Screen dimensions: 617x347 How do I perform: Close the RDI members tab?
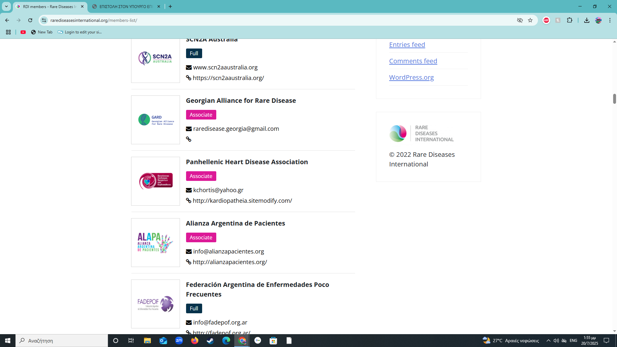(x=82, y=6)
